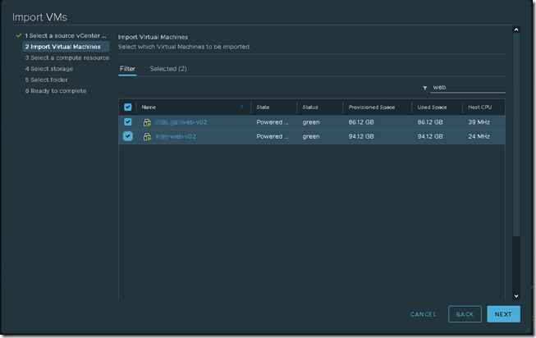Switch to the Filter tab
The height and width of the screenshot is (338, 536).
click(x=127, y=69)
